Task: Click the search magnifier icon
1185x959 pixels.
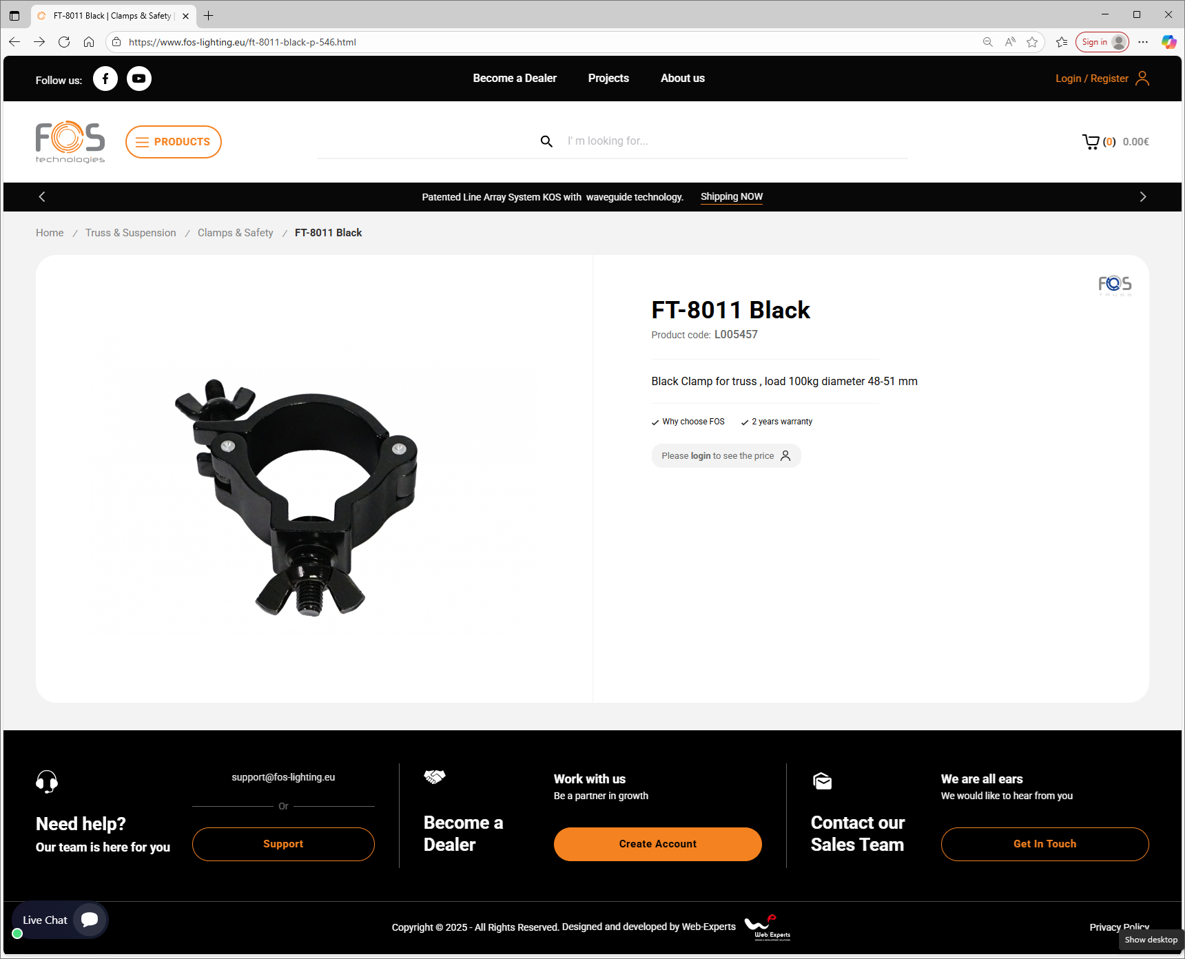Action: click(x=546, y=141)
